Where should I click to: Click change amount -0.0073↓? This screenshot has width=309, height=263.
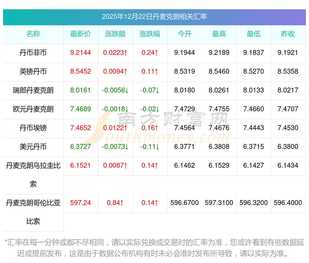pyautogui.click(x=115, y=147)
